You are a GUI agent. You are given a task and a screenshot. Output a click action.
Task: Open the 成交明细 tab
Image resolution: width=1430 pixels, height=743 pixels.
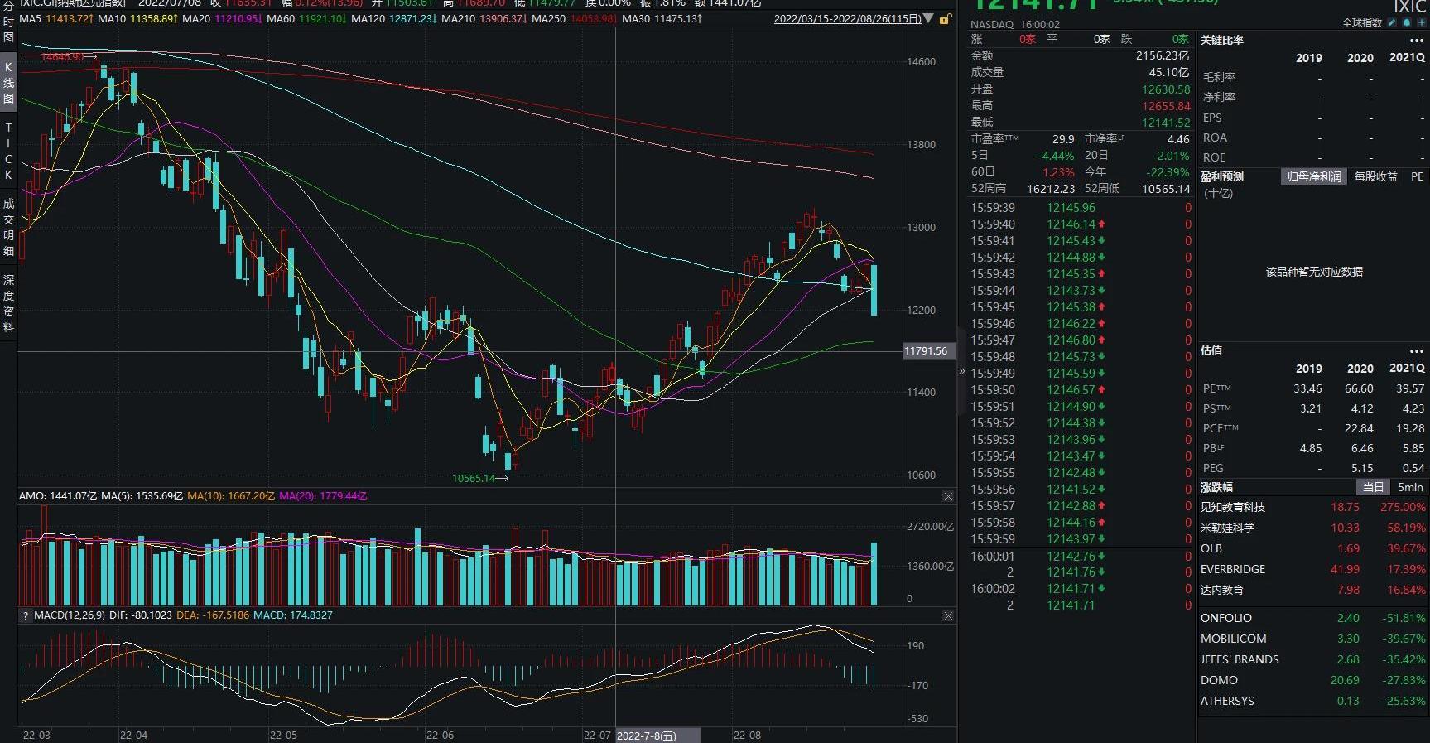click(8, 227)
